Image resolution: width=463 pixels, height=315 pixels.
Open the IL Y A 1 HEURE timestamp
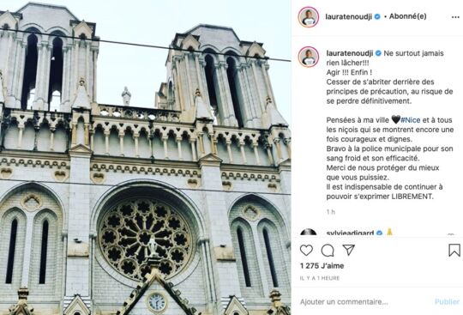click(x=320, y=278)
